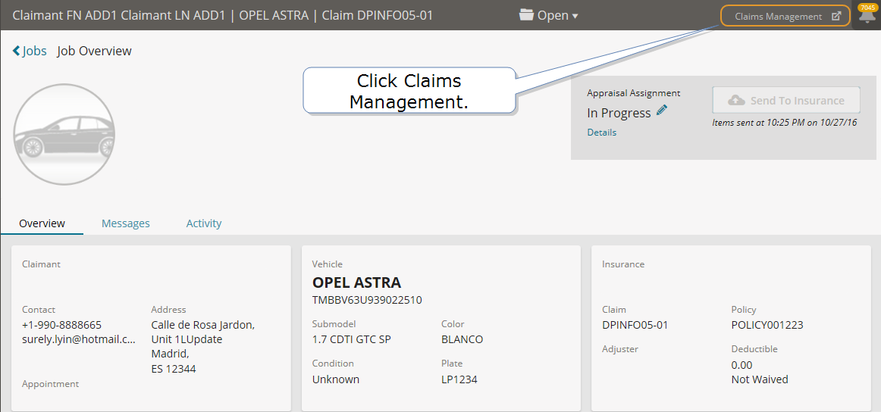The image size is (881, 412).
Task: Open the Appraisal Assignment Details link
Action: point(602,133)
